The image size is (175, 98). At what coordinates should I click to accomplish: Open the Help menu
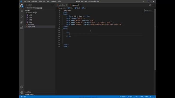[59, 2]
